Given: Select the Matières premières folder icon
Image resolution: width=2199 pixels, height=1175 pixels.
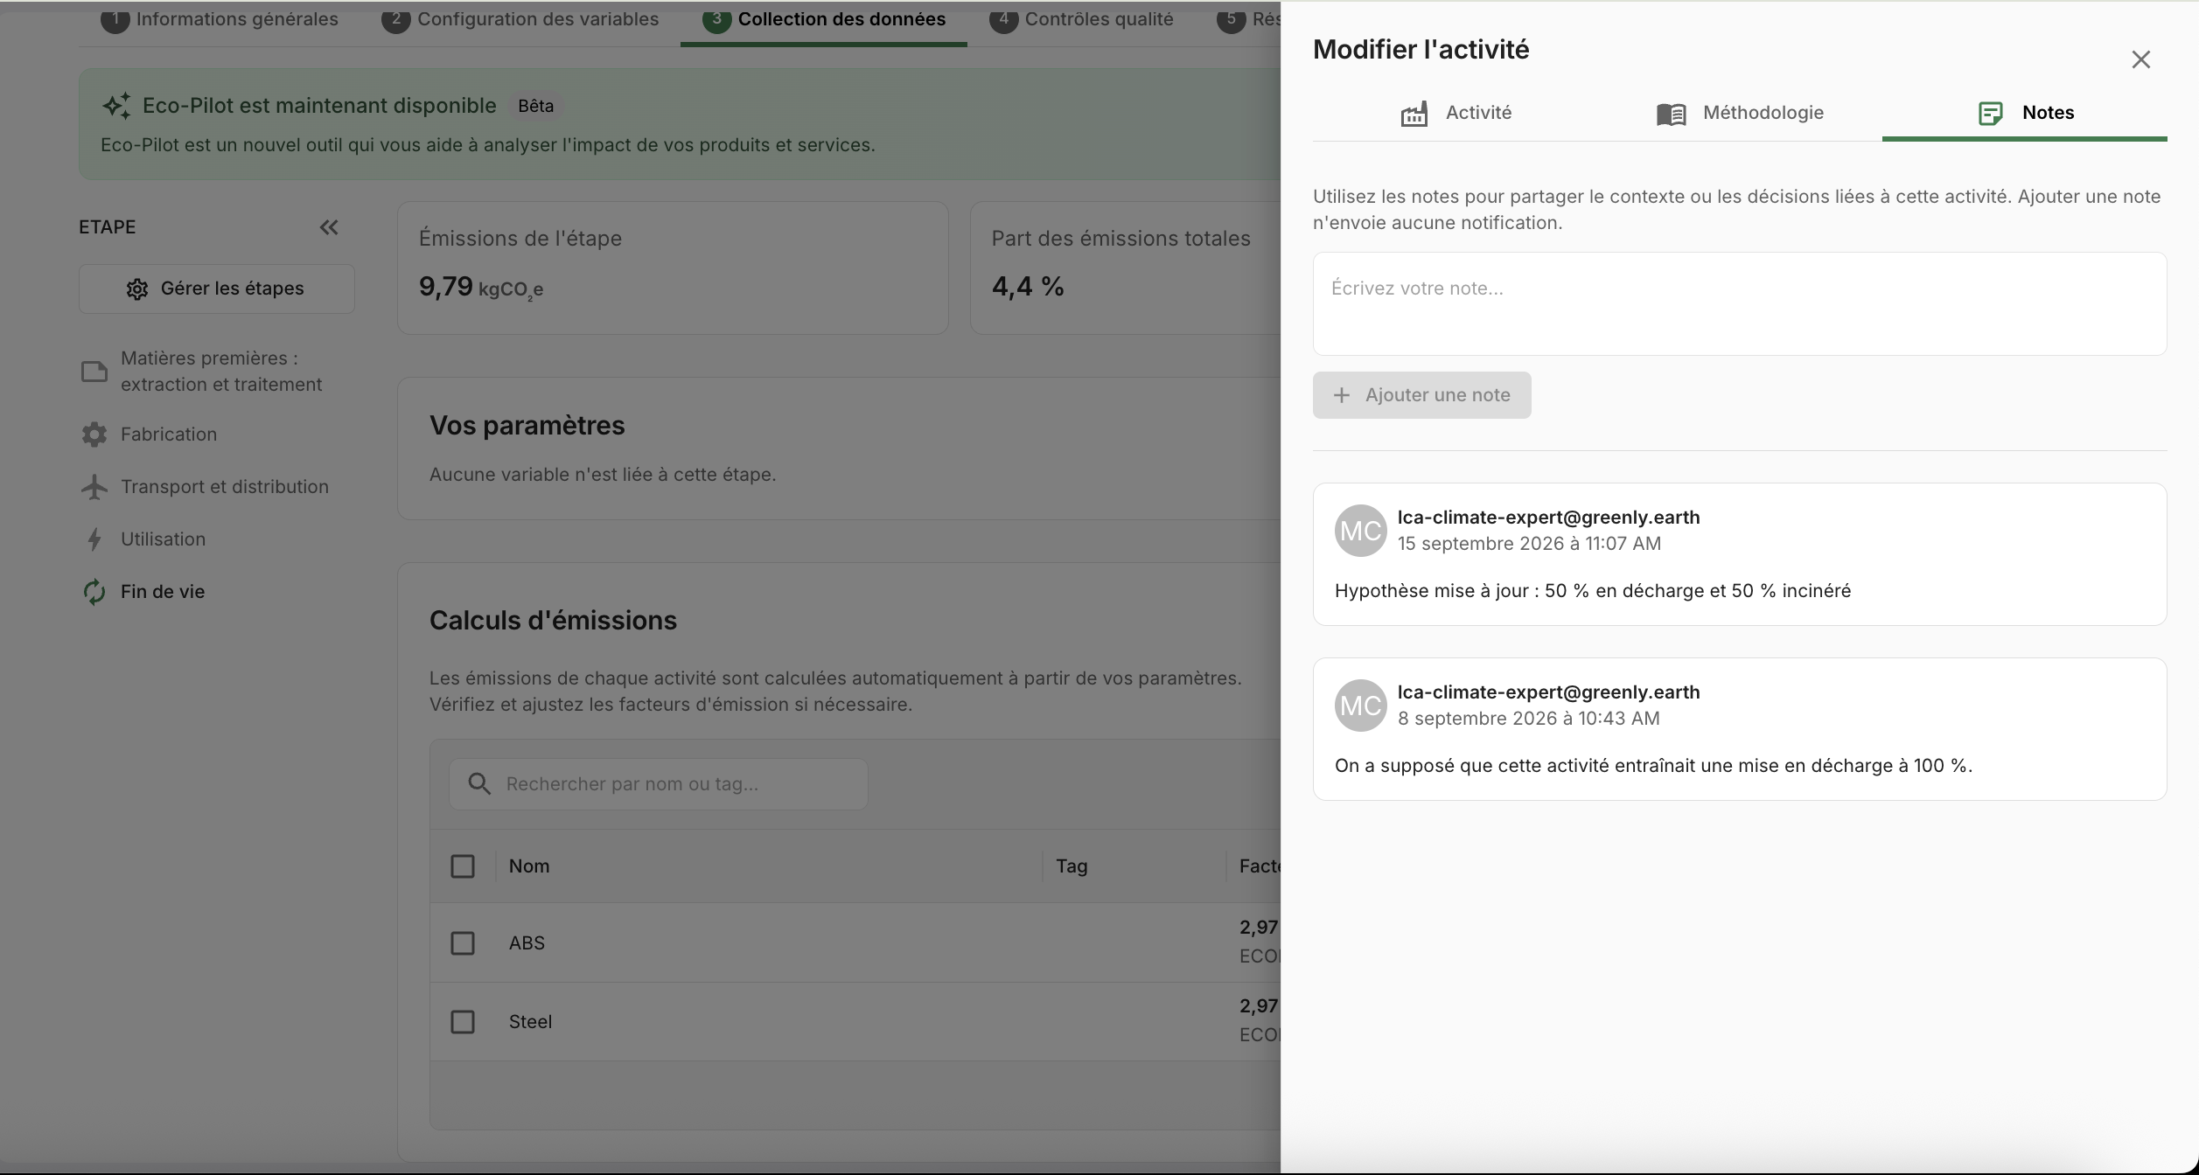Looking at the screenshot, I should pos(94,372).
